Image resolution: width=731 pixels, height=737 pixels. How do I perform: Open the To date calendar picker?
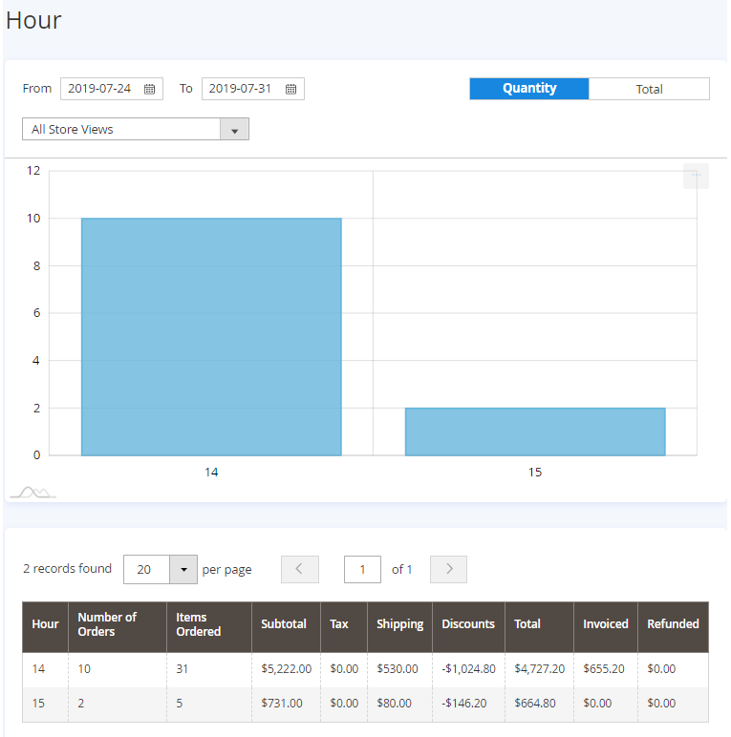point(291,89)
